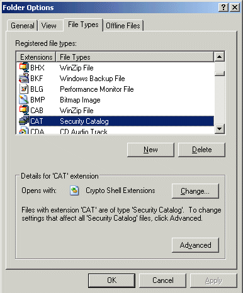Switch to the Offline Files tab

coord(123,26)
